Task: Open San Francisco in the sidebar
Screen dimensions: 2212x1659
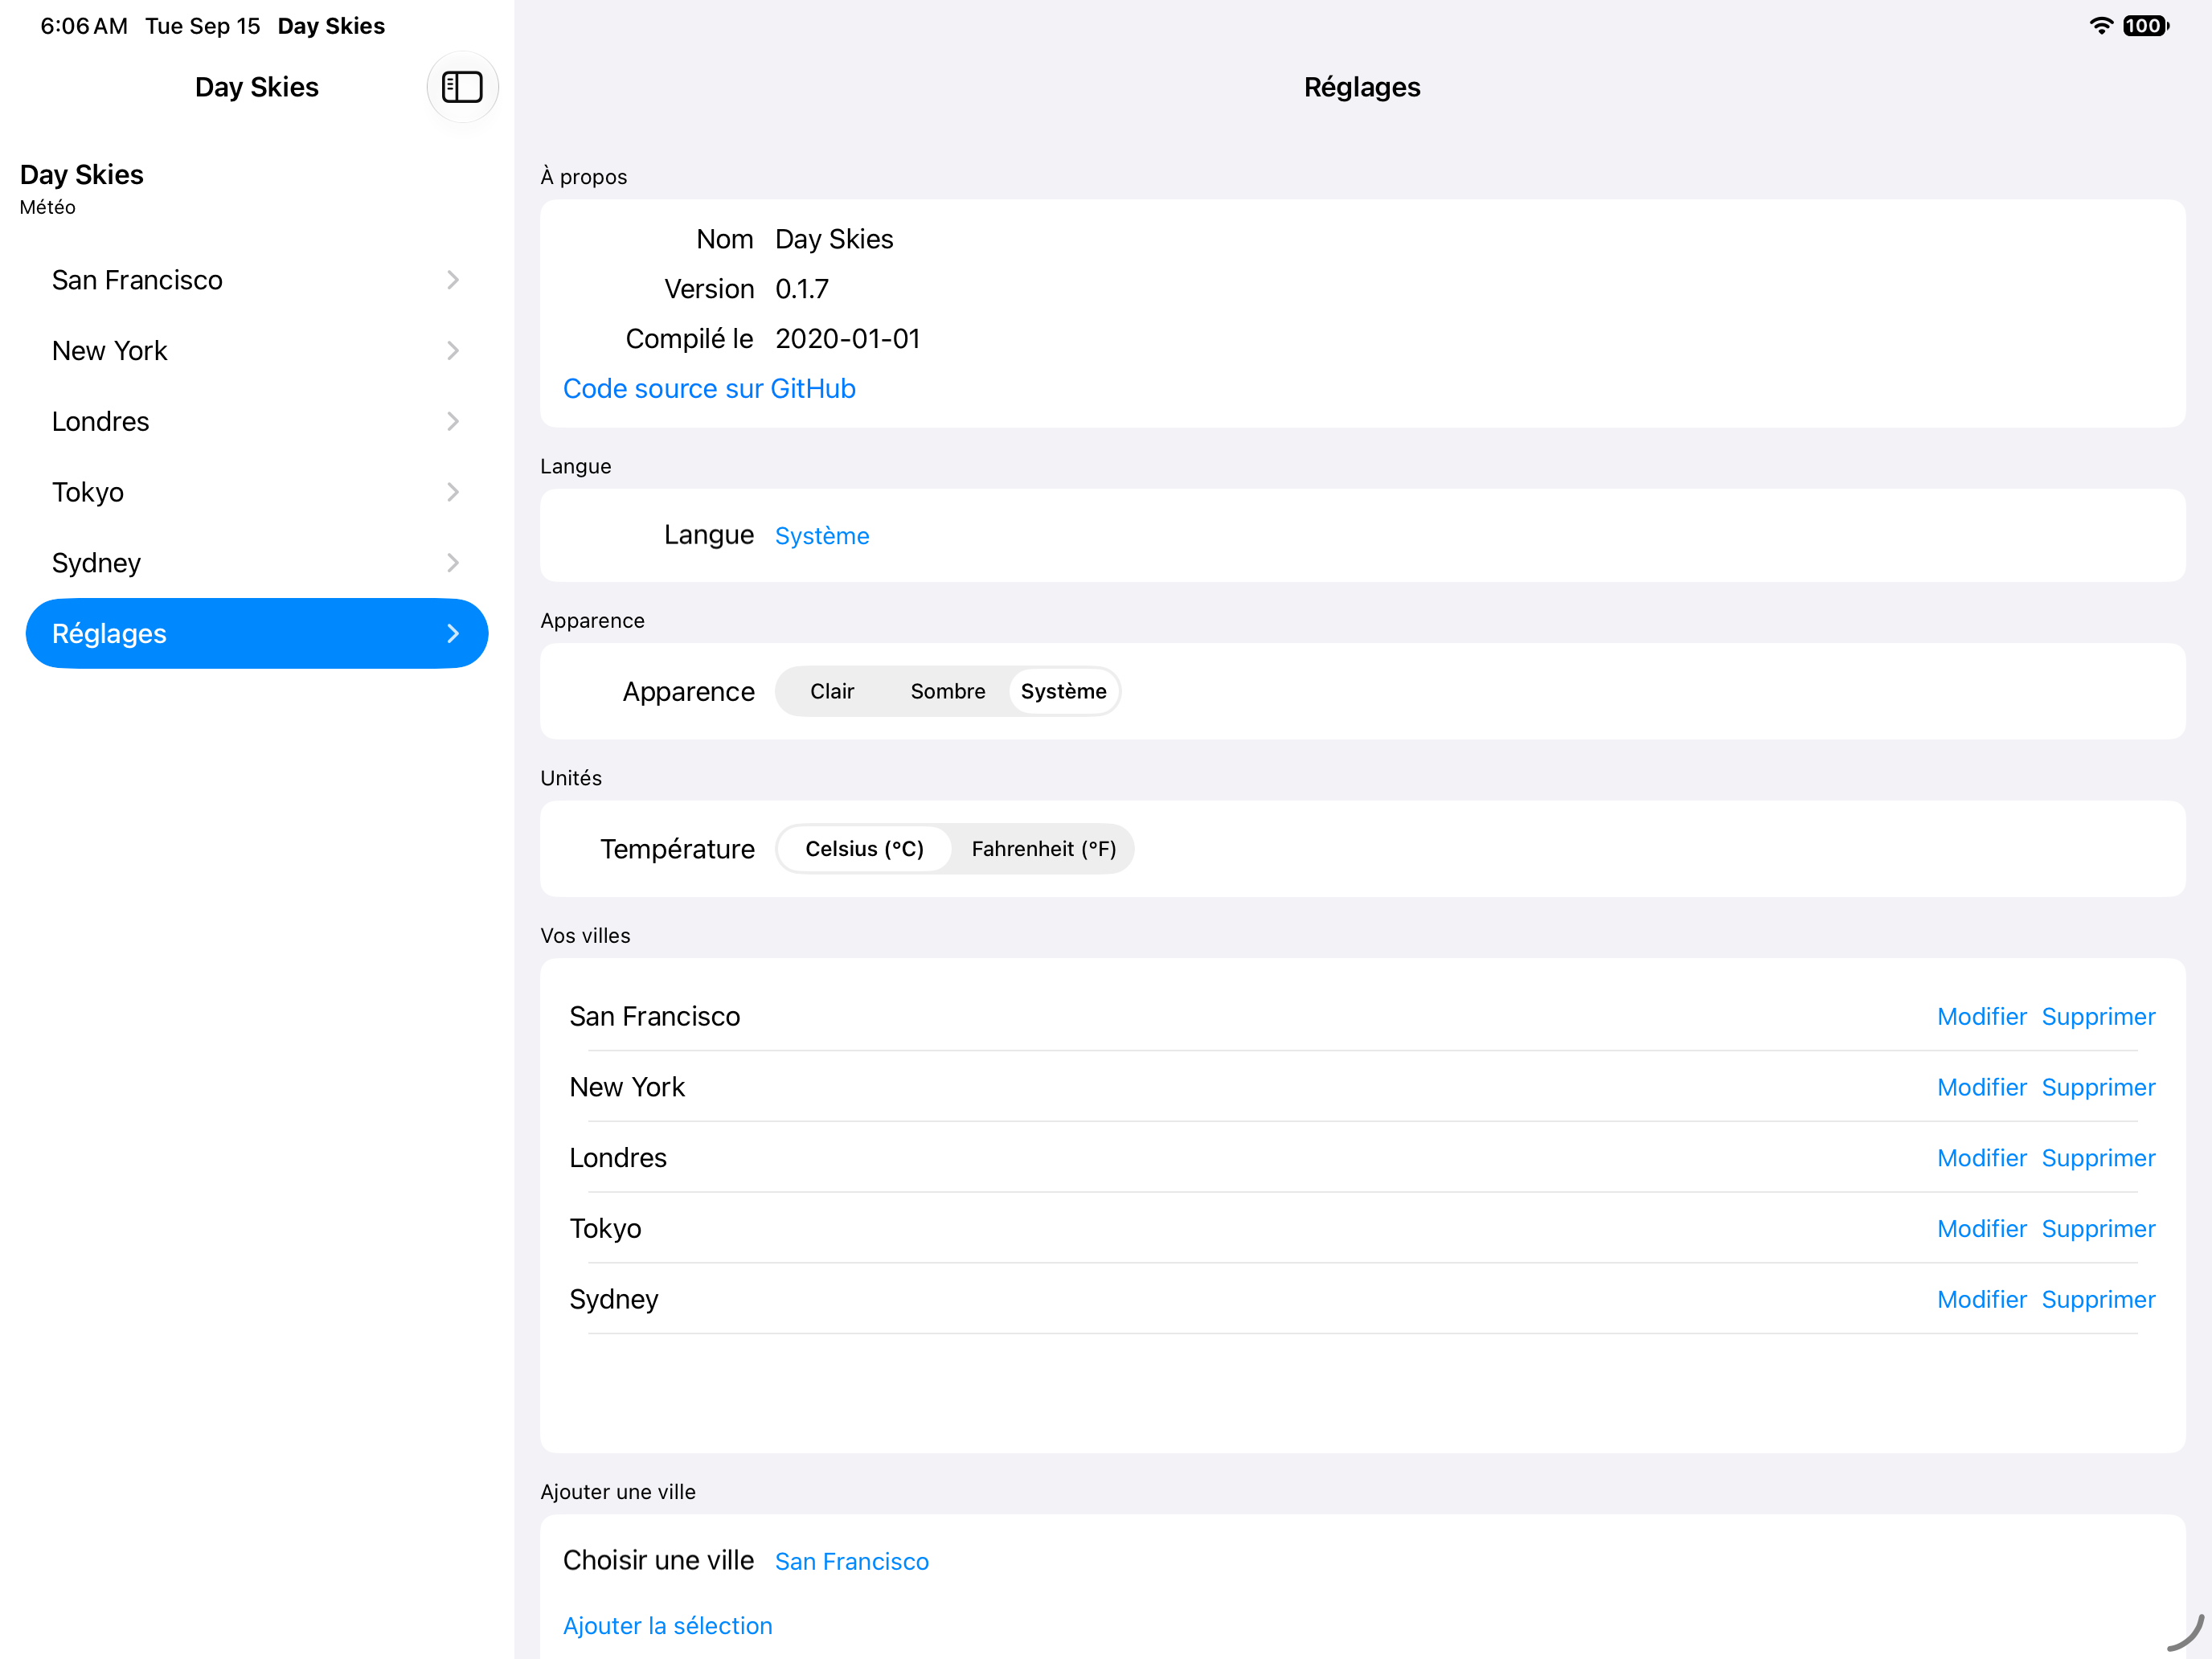Action: [257, 280]
